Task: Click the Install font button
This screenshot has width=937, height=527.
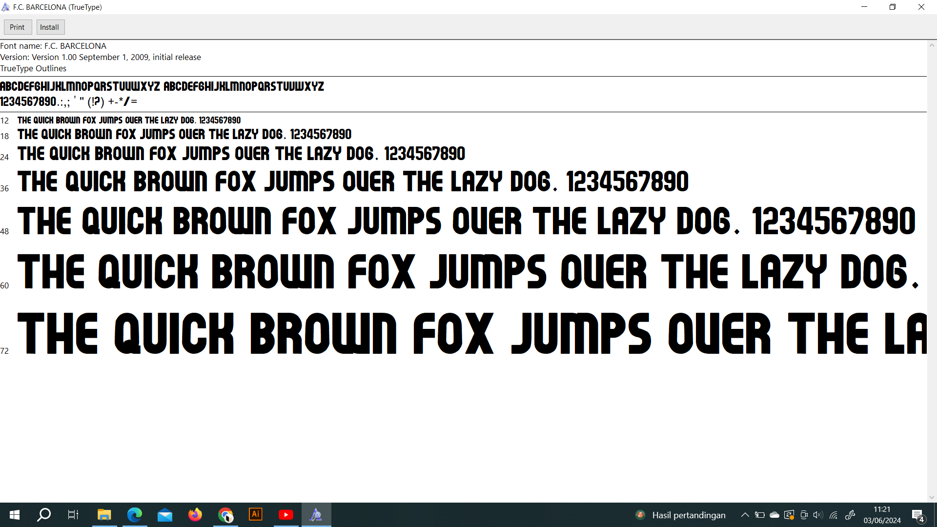Action: pos(50,27)
